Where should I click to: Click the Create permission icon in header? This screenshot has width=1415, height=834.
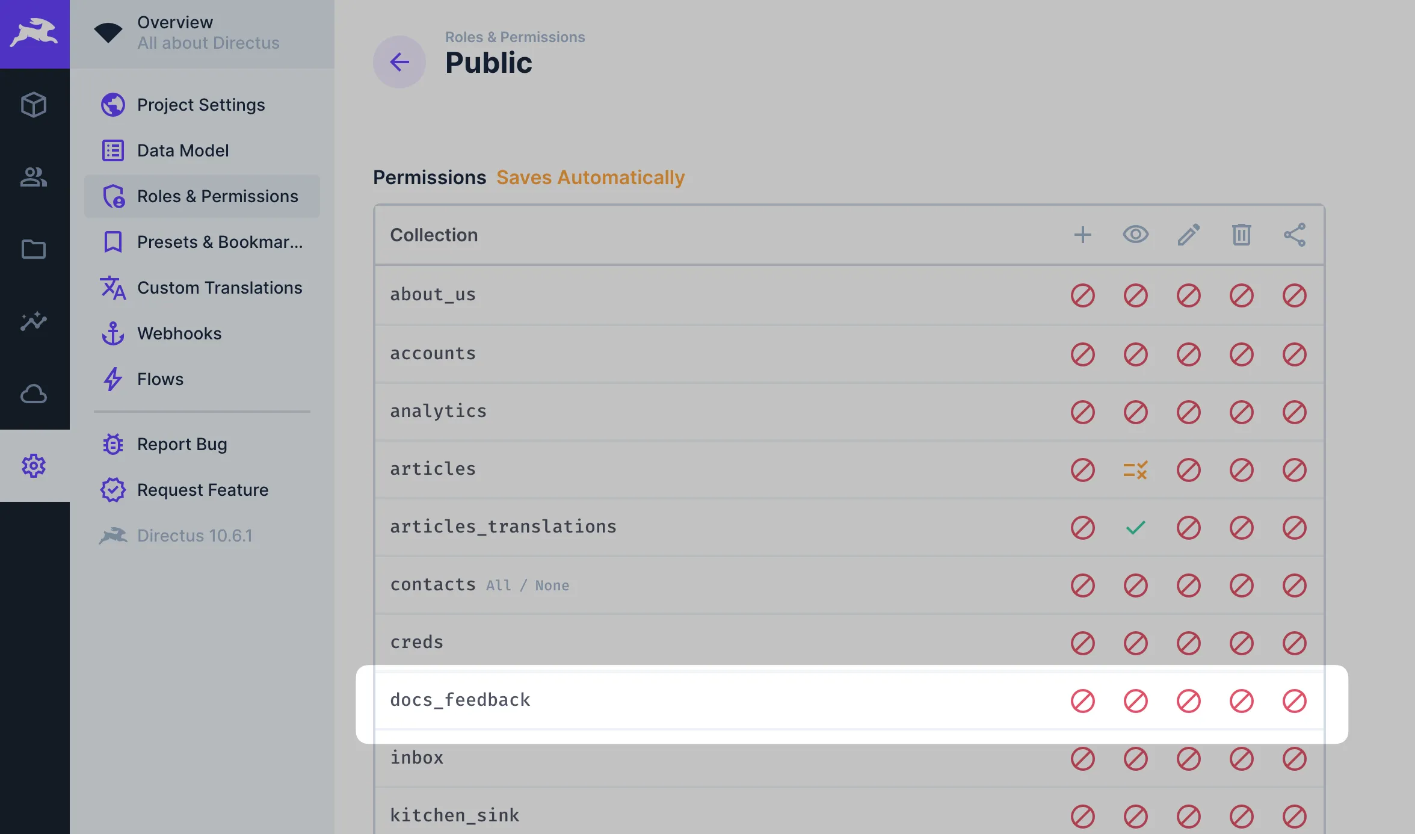(1082, 235)
